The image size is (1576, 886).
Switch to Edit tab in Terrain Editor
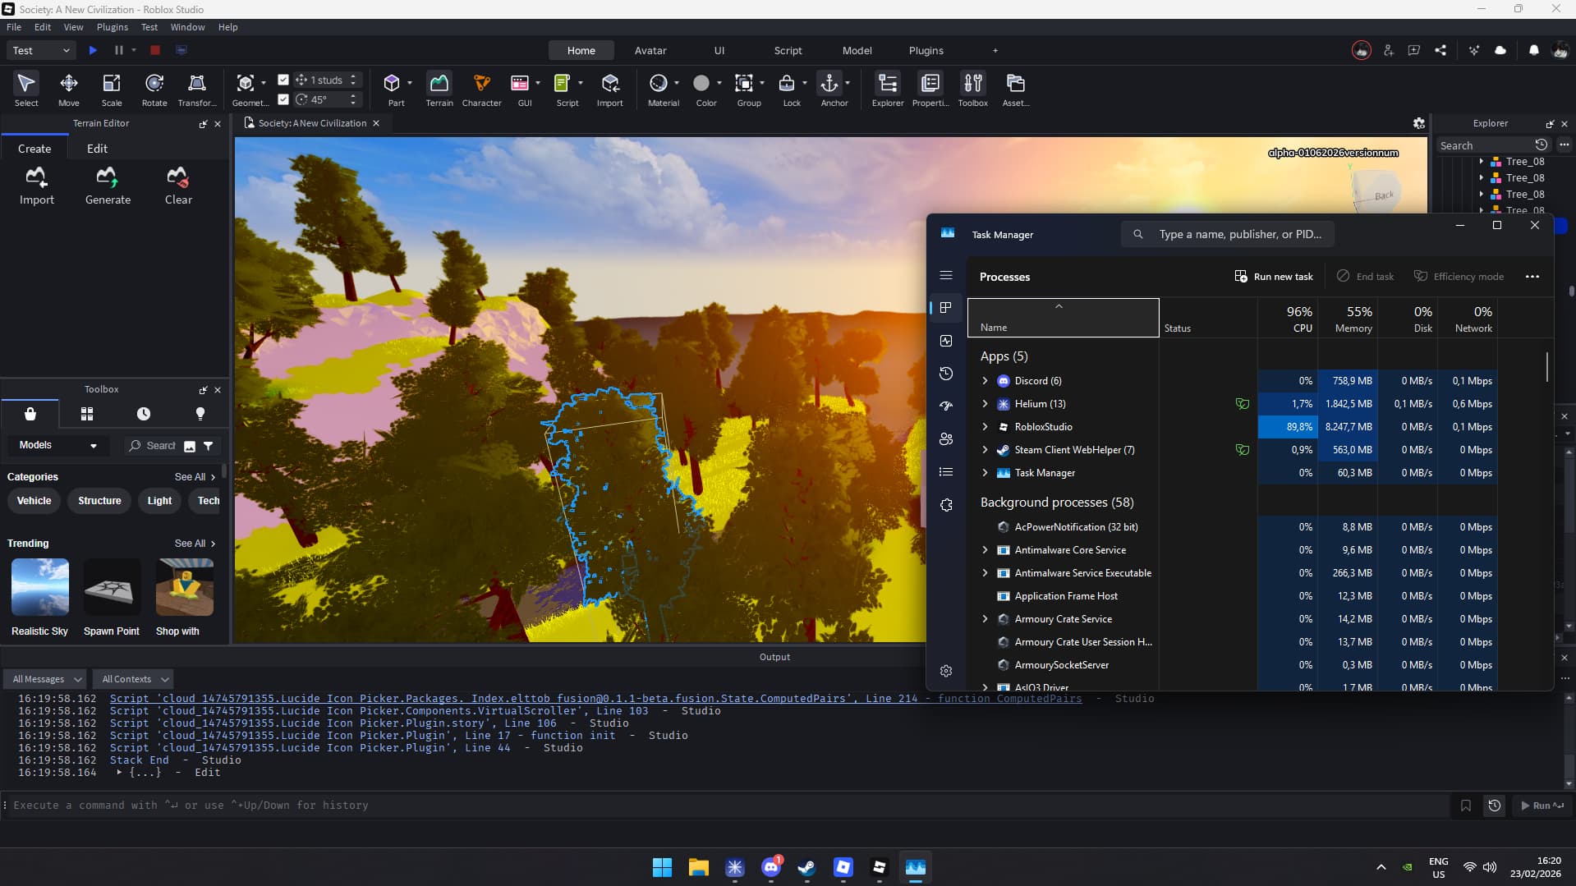pyautogui.click(x=97, y=149)
